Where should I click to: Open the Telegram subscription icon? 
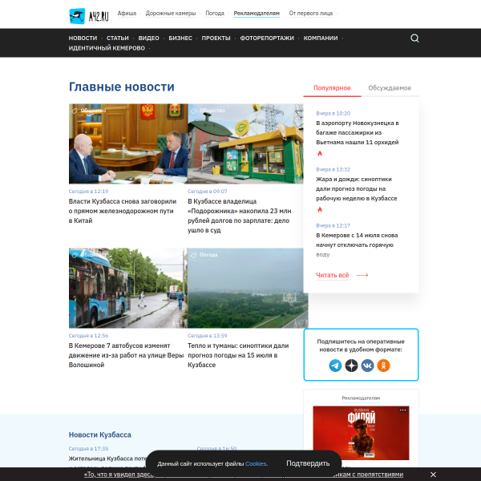click(x=335, y=366)
